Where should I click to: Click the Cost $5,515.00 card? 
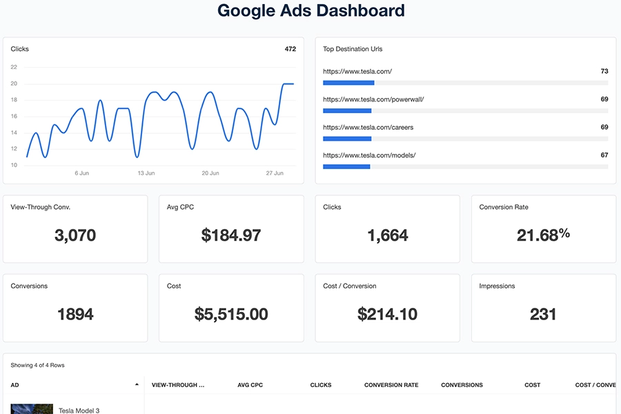231,308
